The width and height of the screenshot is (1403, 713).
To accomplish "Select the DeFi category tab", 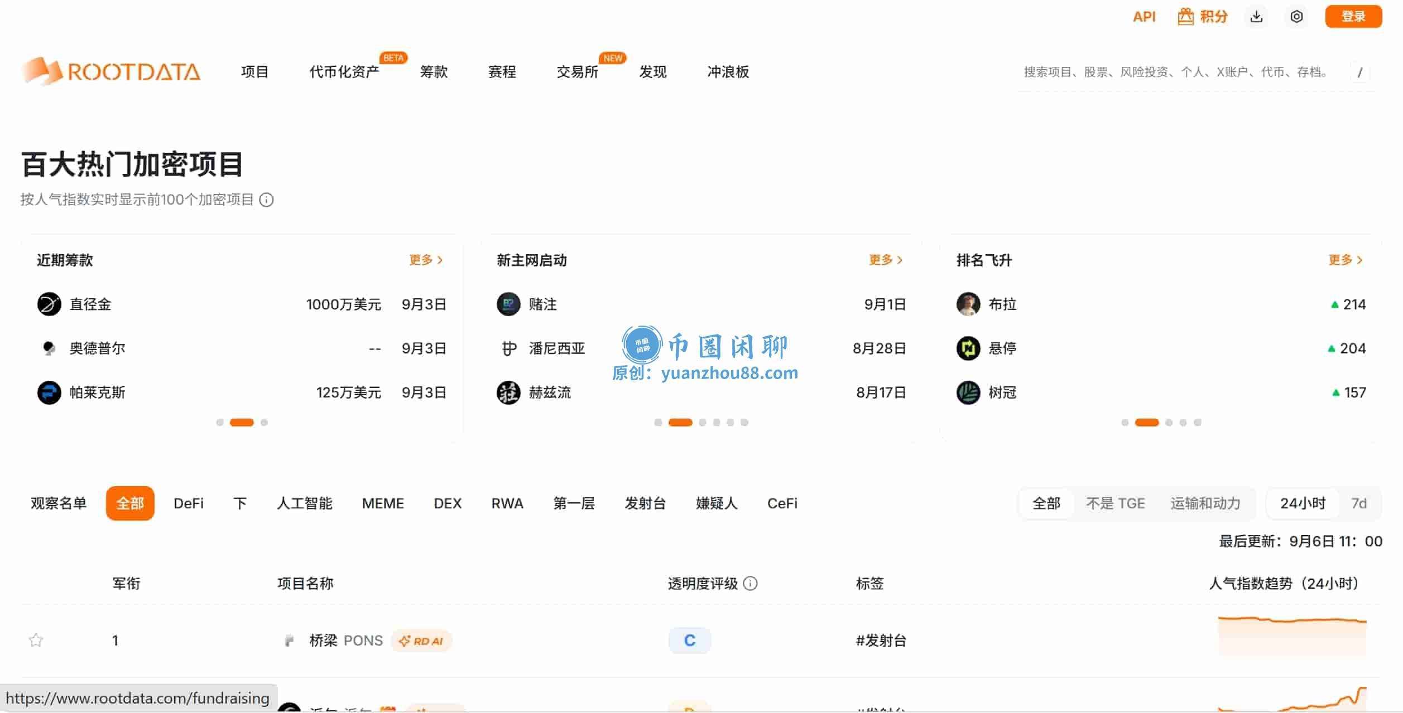I will click(189, 503).
